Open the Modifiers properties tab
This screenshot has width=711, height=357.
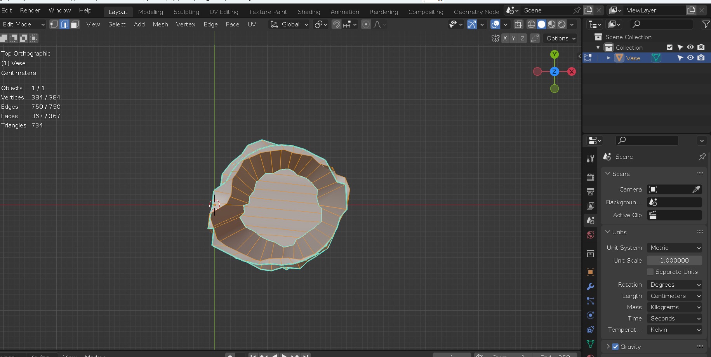(590, 287)
